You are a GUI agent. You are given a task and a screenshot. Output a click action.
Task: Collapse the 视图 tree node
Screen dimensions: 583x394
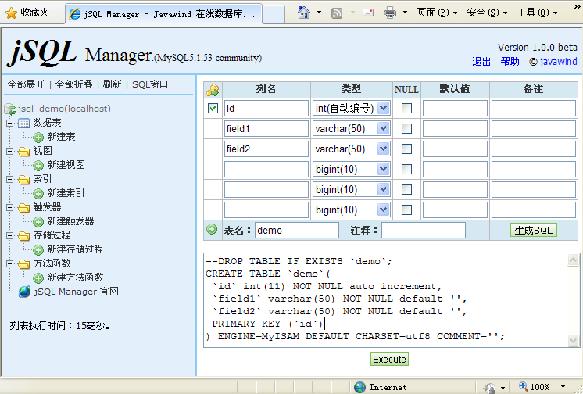(x=9, y=151)
